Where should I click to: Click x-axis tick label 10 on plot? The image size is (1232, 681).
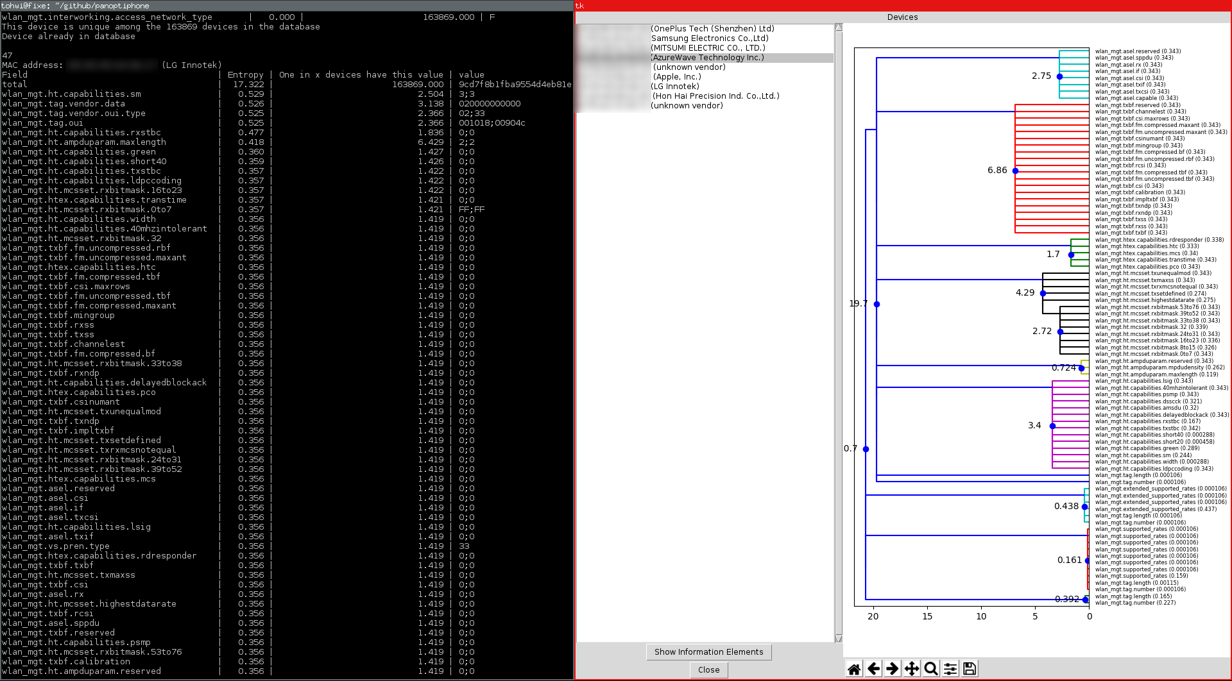pyautogui.click(x=981, y=616)
